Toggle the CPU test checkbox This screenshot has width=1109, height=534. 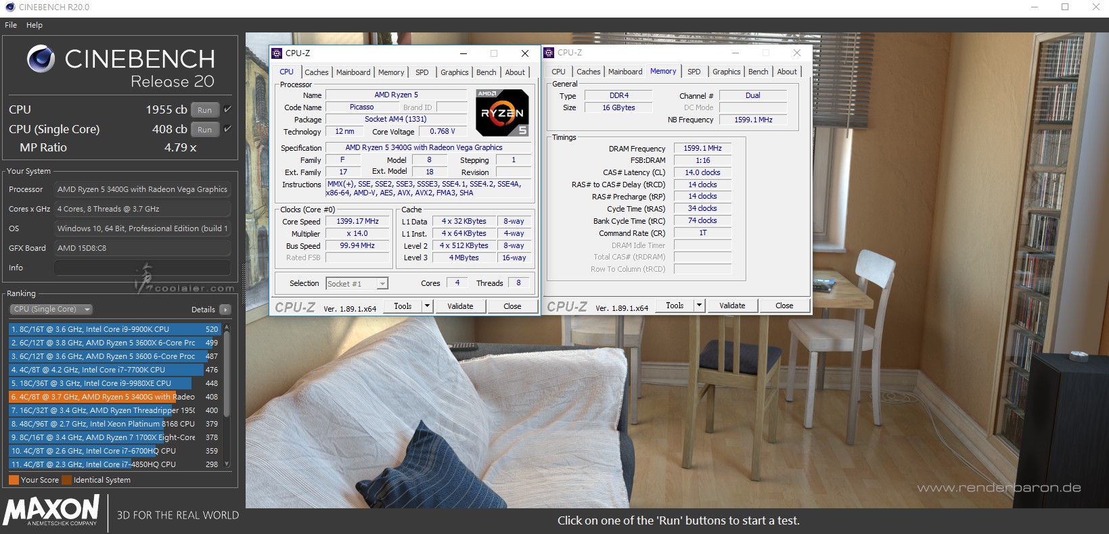point(227,110)
